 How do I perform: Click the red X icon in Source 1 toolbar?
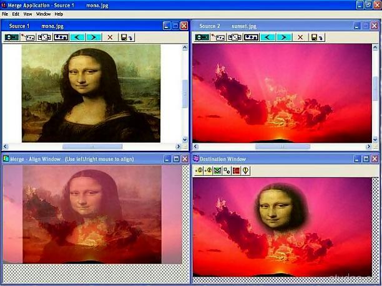pyautogui.click(x=110, y=37)
